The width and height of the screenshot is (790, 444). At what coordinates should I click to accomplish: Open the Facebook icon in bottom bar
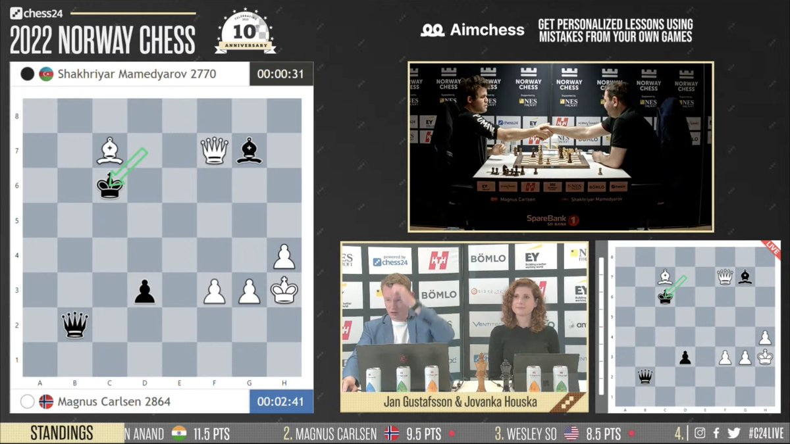[718, 433]
